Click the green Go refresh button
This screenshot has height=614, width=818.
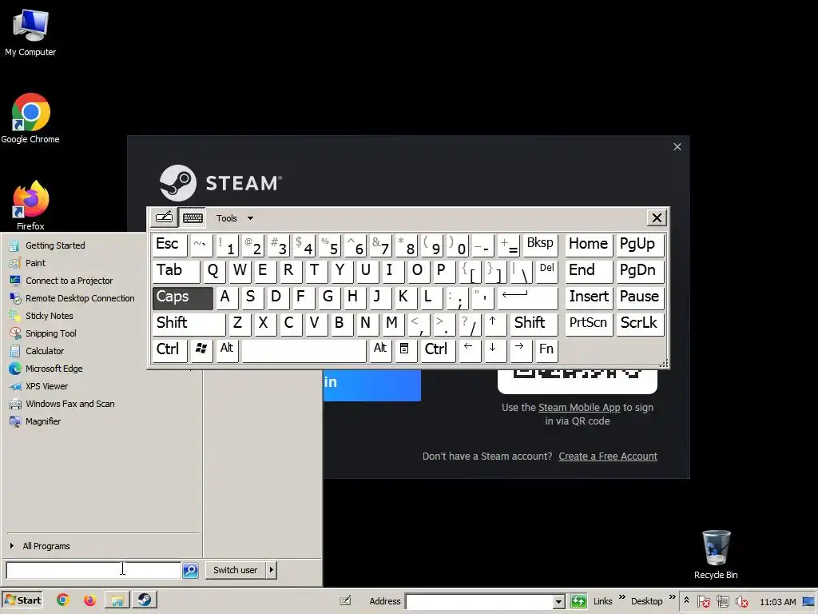pyautogui.click(x=578, y=601)
